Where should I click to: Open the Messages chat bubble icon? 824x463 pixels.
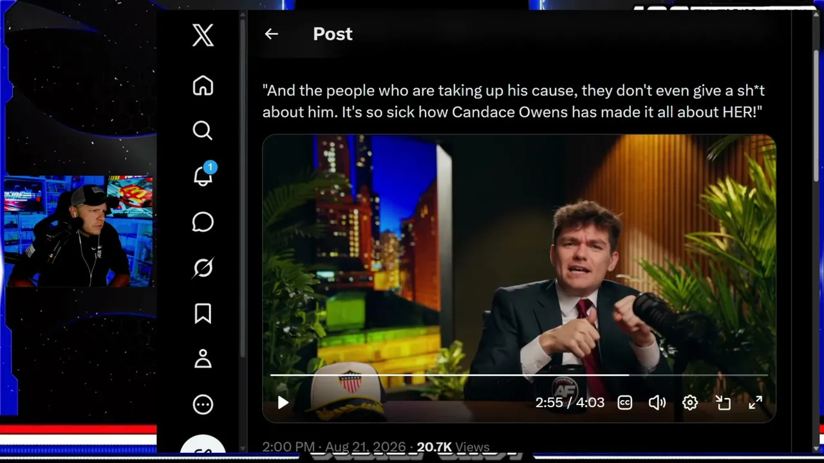(x=203, y=222)
